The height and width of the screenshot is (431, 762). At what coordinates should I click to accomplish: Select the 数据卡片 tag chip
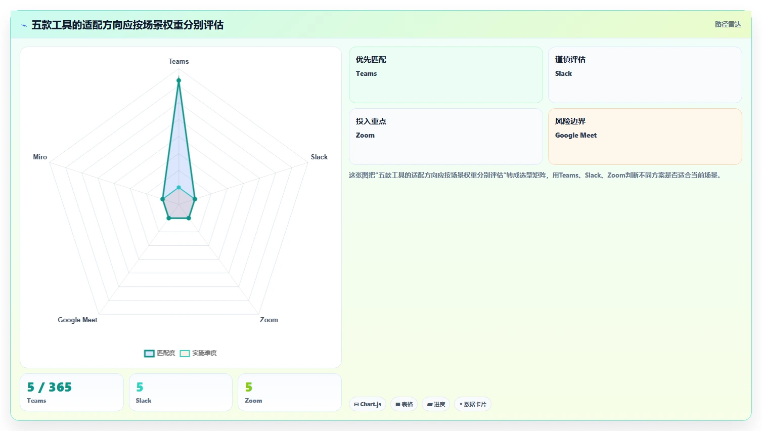point(472,404)
